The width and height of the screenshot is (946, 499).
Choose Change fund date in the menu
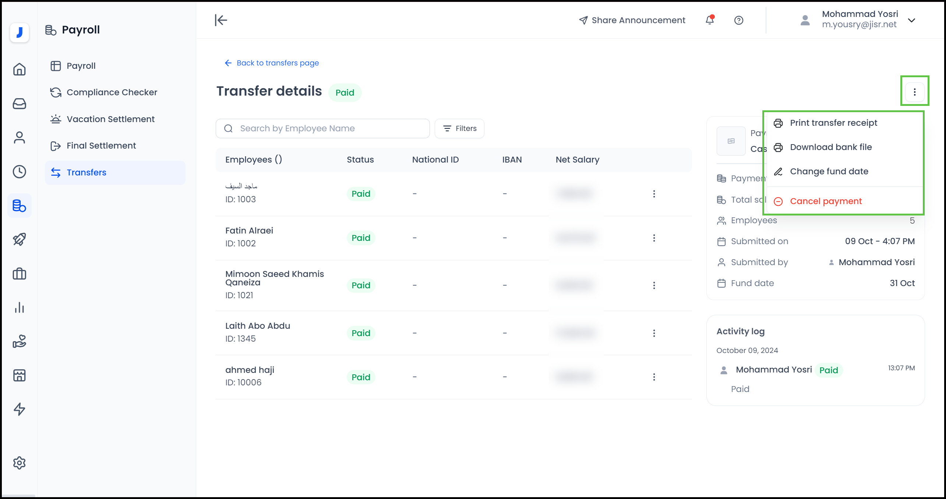pos(829,171)
